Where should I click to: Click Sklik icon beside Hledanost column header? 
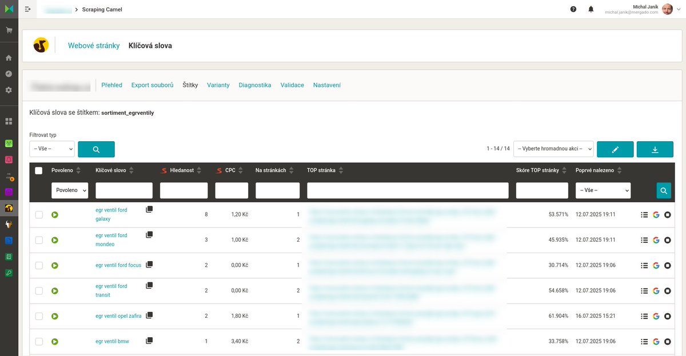(164, 170)
